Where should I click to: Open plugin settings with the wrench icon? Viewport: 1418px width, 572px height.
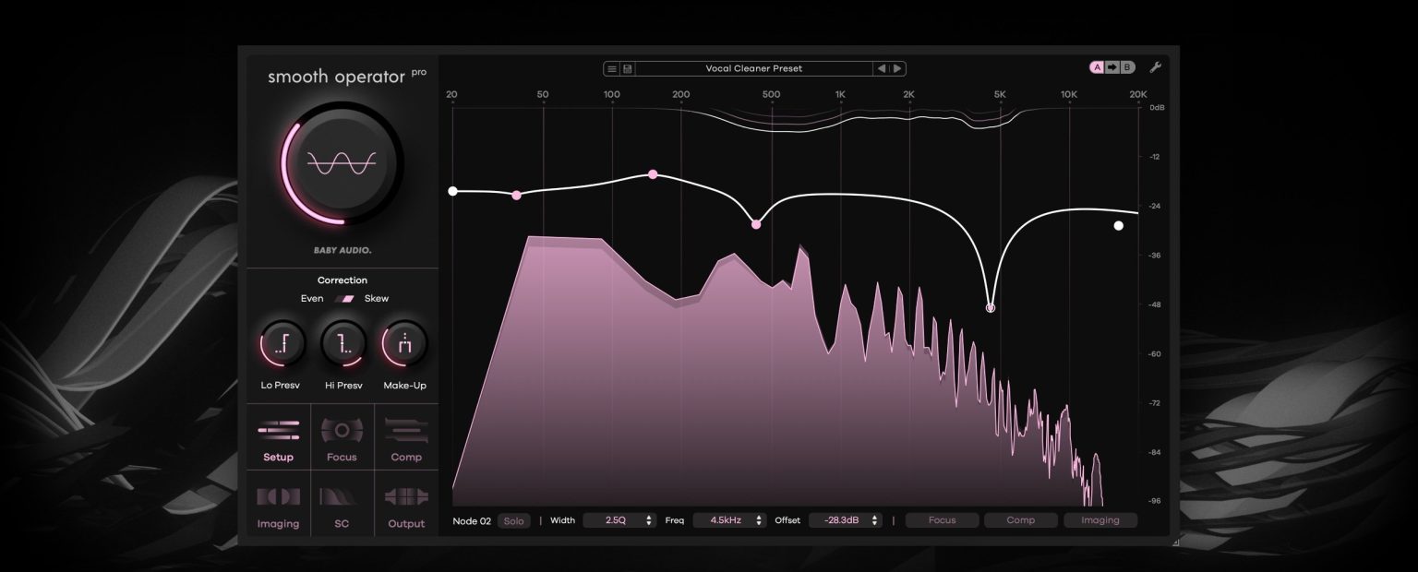click(1157, 66)
